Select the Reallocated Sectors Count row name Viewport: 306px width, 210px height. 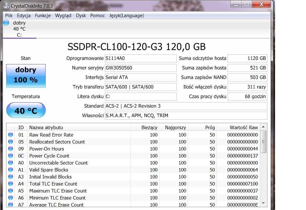coord(57,142)
